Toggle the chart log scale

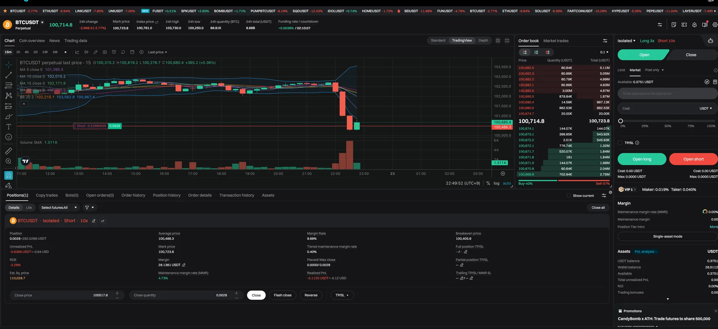(496, 183)
